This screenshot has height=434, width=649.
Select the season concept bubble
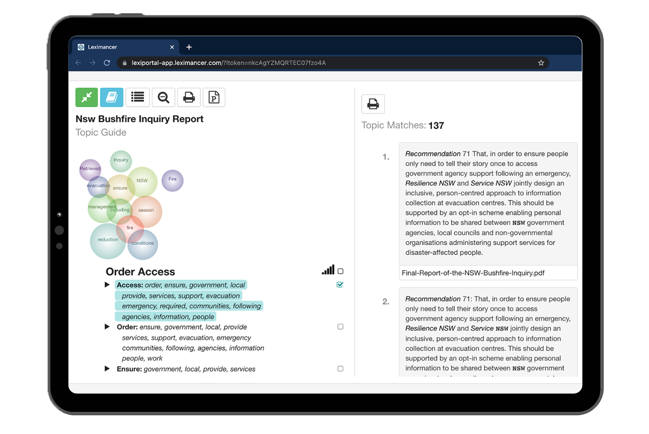point(147,211)
